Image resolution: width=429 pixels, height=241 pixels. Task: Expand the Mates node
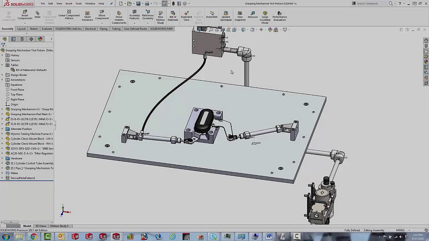pos(3,173)
